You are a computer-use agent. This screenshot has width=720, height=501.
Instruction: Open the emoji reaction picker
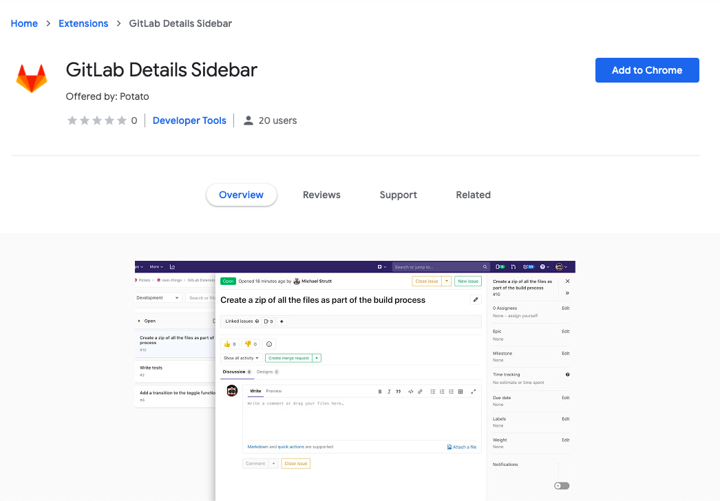268,343
